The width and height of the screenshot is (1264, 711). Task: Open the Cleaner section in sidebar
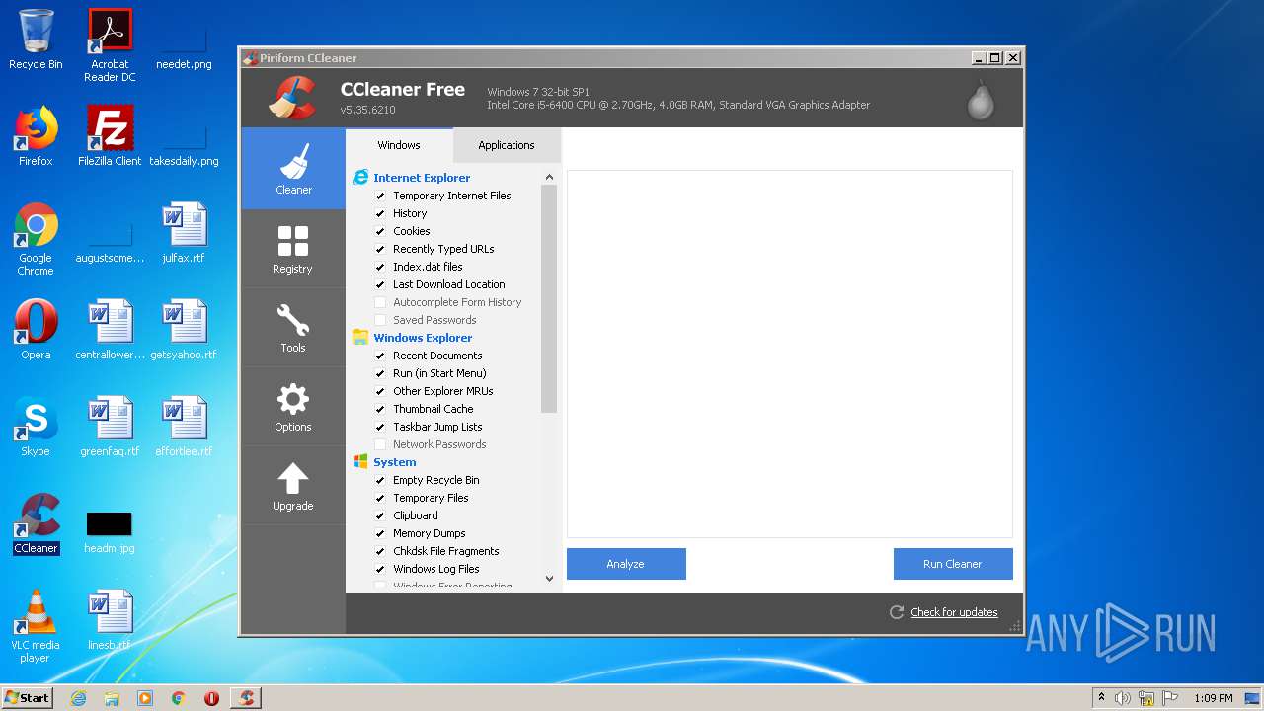tap(293, 169)
